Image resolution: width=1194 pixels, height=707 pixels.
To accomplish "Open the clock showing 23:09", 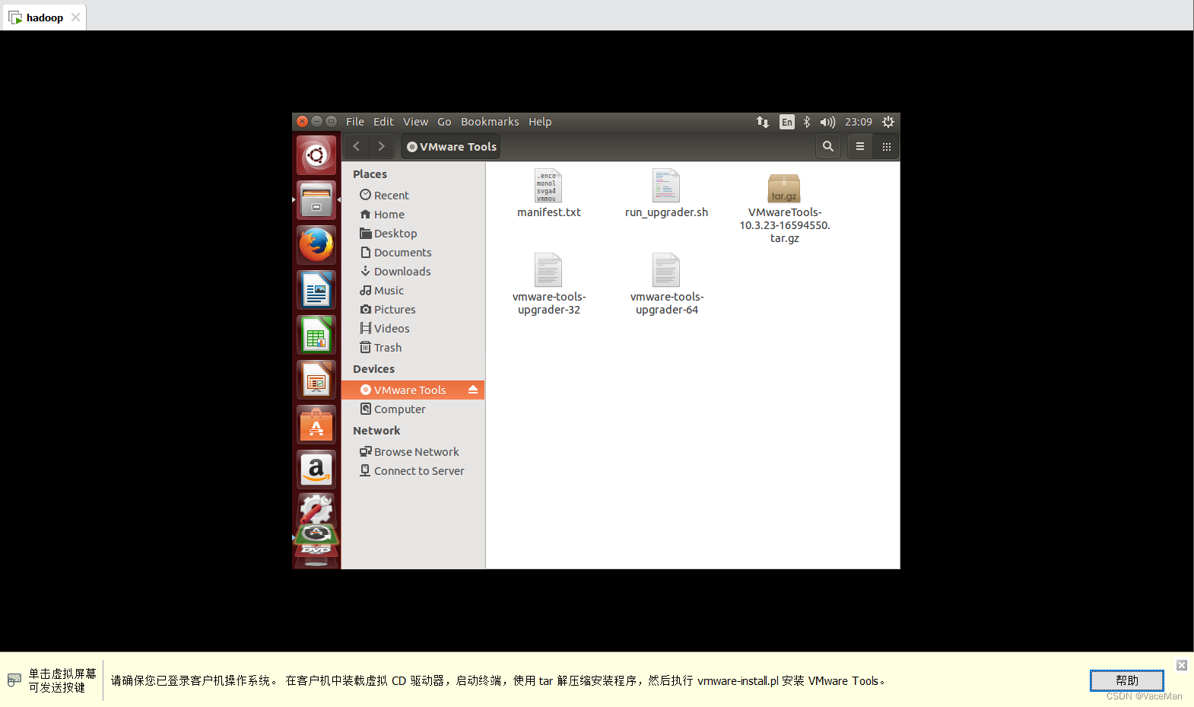I will [859, 122].
